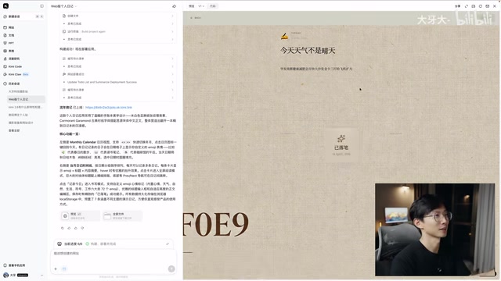Start a new chat via 新建会话
Viewport: 501px width, 281px height.
pyautogui.click(x=23, y=16)
